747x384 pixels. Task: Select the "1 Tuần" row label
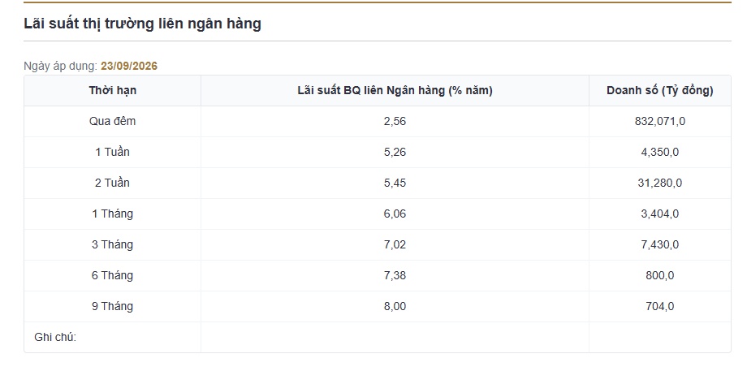tap(112, 152)
